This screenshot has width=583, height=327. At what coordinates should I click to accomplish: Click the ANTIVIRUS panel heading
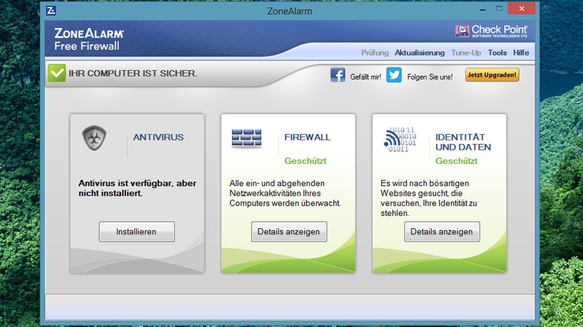tap(158, 137)
